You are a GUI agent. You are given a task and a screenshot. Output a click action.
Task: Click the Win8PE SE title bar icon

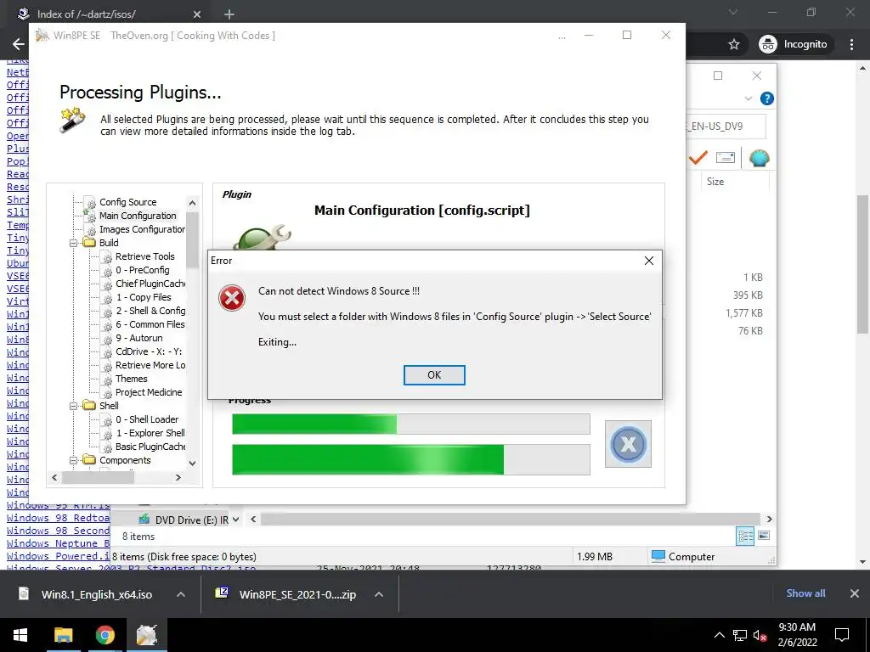(x=42, y=36)
